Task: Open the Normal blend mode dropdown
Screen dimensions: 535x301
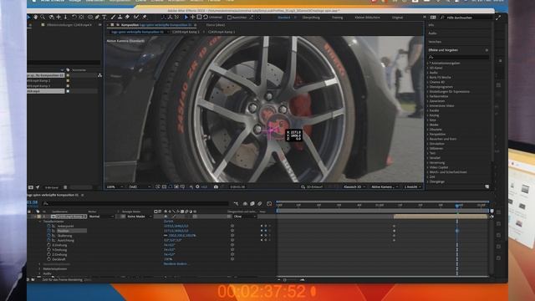Action: [x=101, y=217]
